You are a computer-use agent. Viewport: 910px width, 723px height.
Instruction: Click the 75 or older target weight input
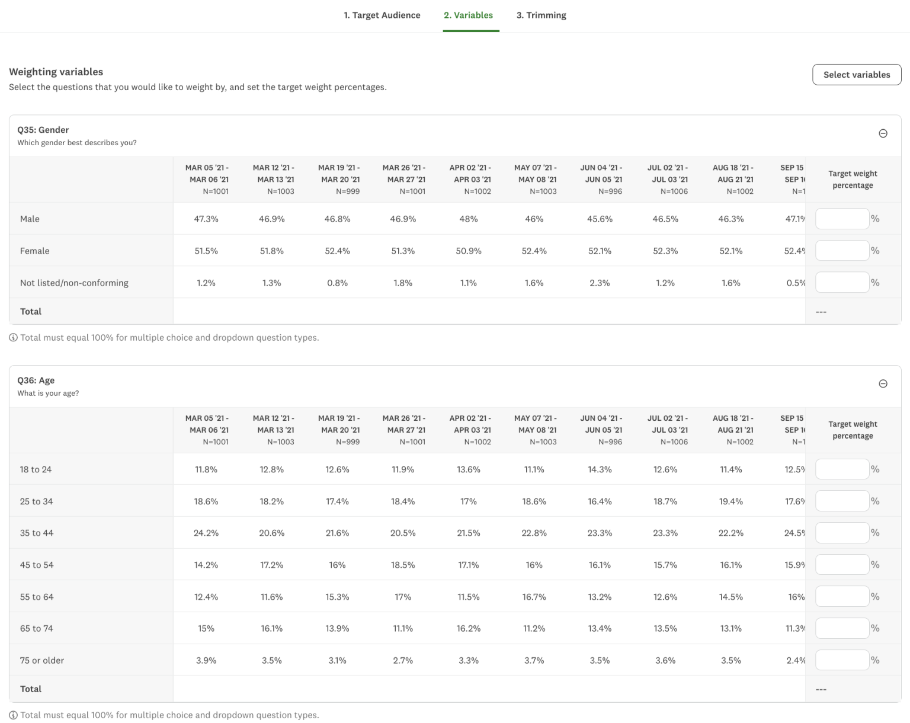[842, 660]
